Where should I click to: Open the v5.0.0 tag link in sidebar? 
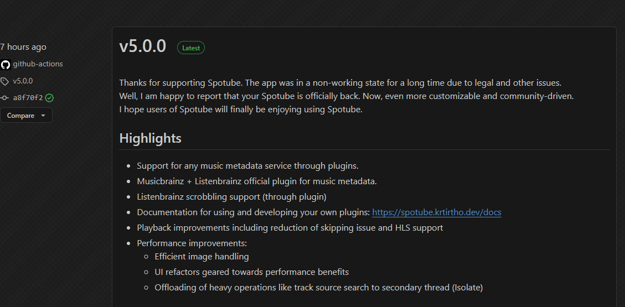(x=23, y=81)
